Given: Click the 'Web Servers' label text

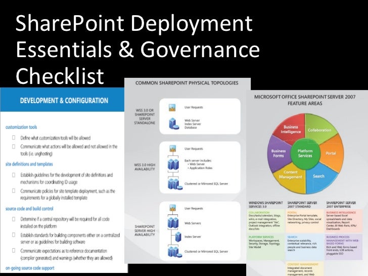Looking at the screenshot, I should pyautogui.click(x=193, y=223).
